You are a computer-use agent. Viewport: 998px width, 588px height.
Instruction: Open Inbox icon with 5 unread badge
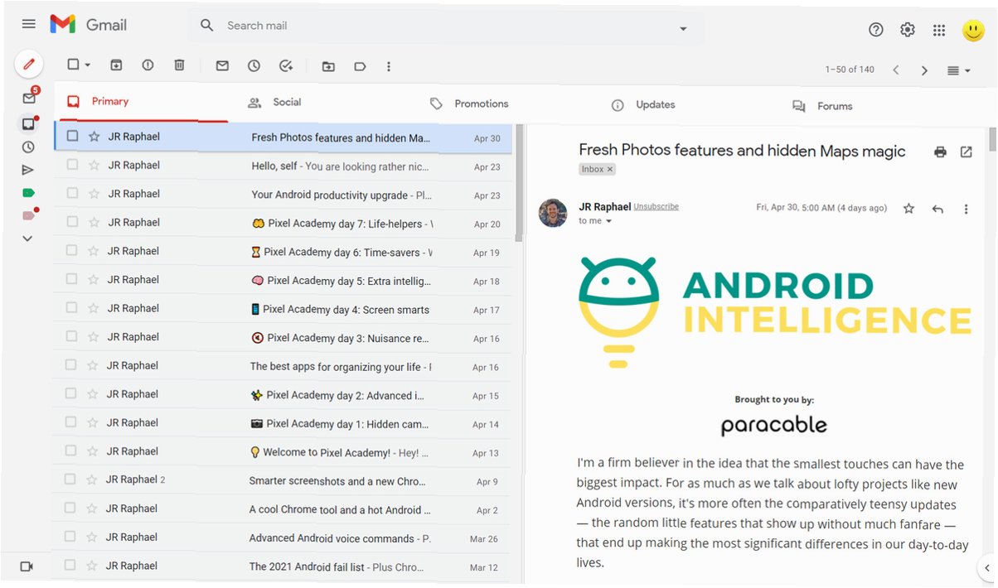pyautogui.click(x=29, y=98)
